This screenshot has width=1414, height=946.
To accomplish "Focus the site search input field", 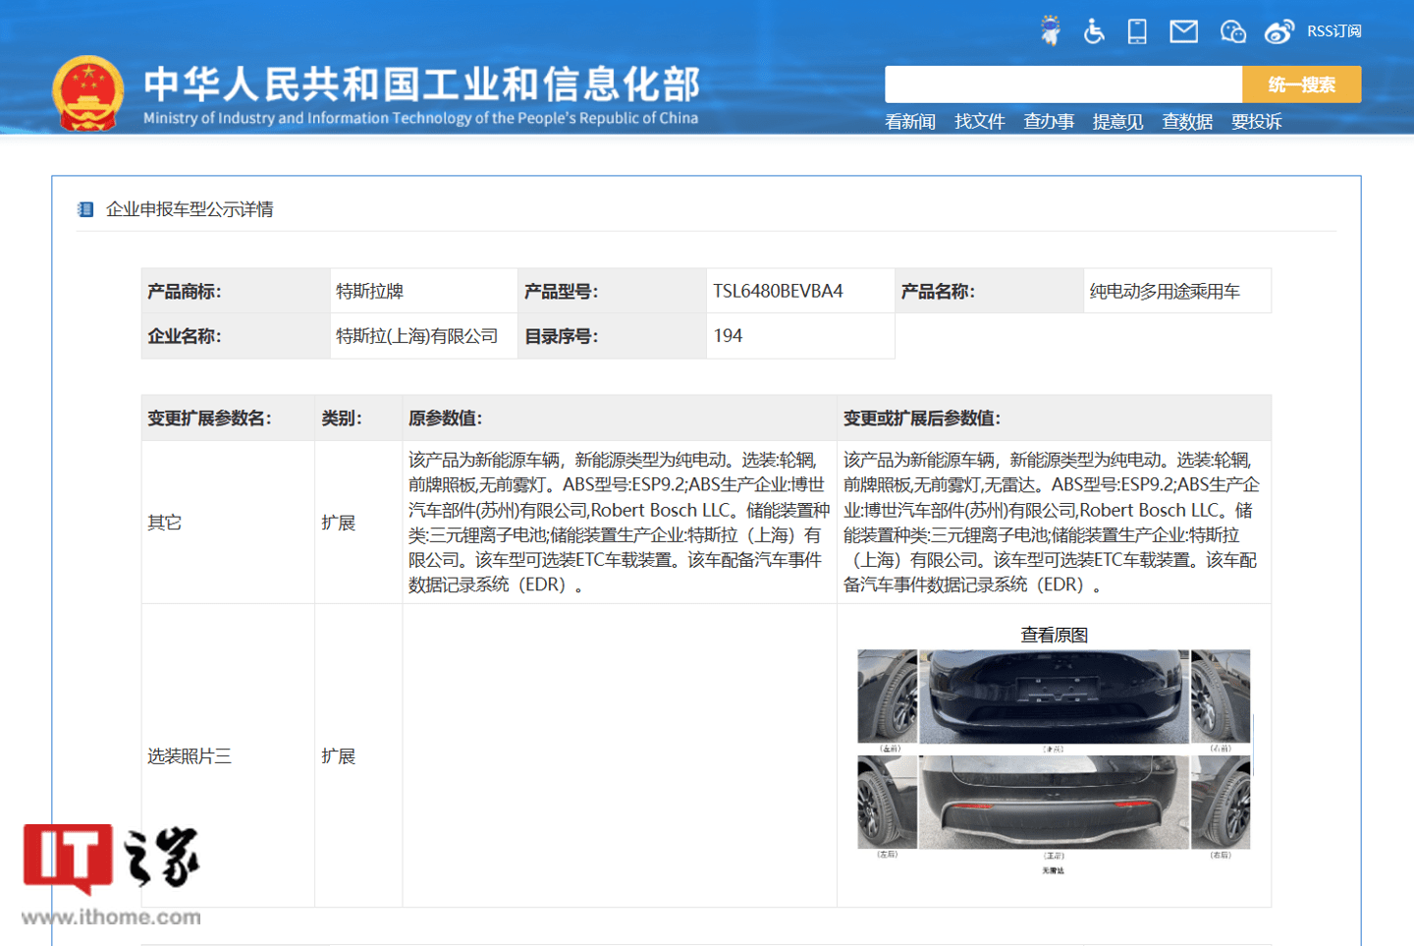I will (1063, 84).
